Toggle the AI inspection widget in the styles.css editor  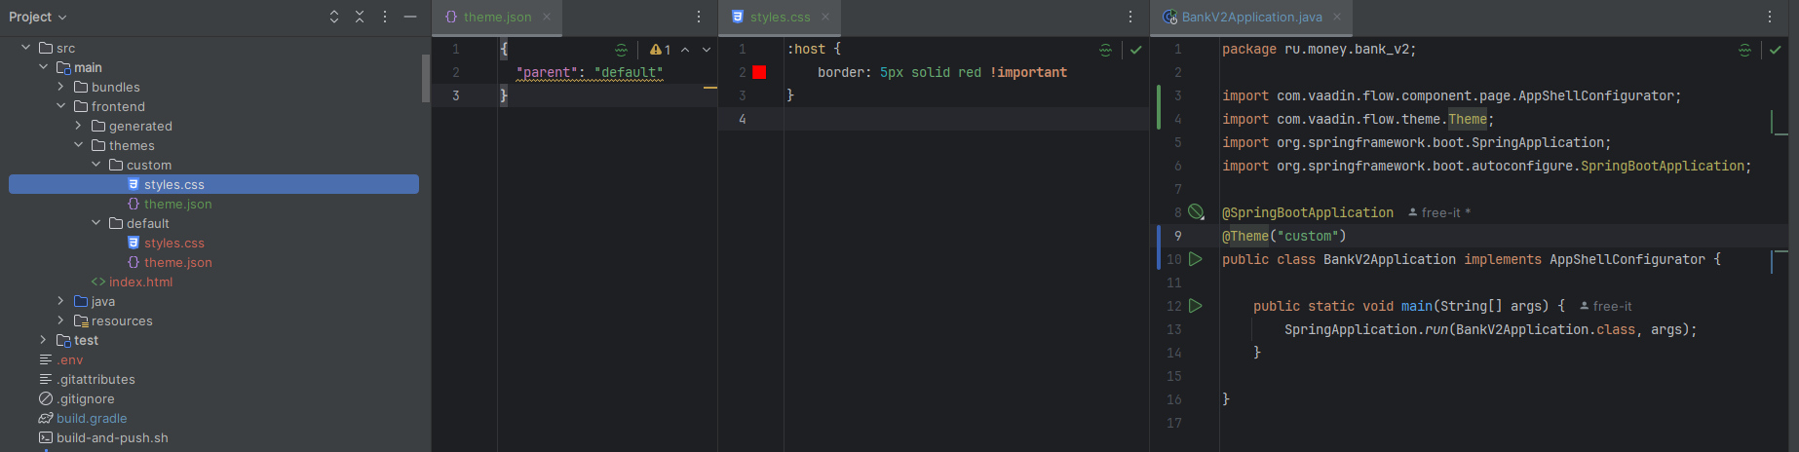click(x=1105, y=50)
